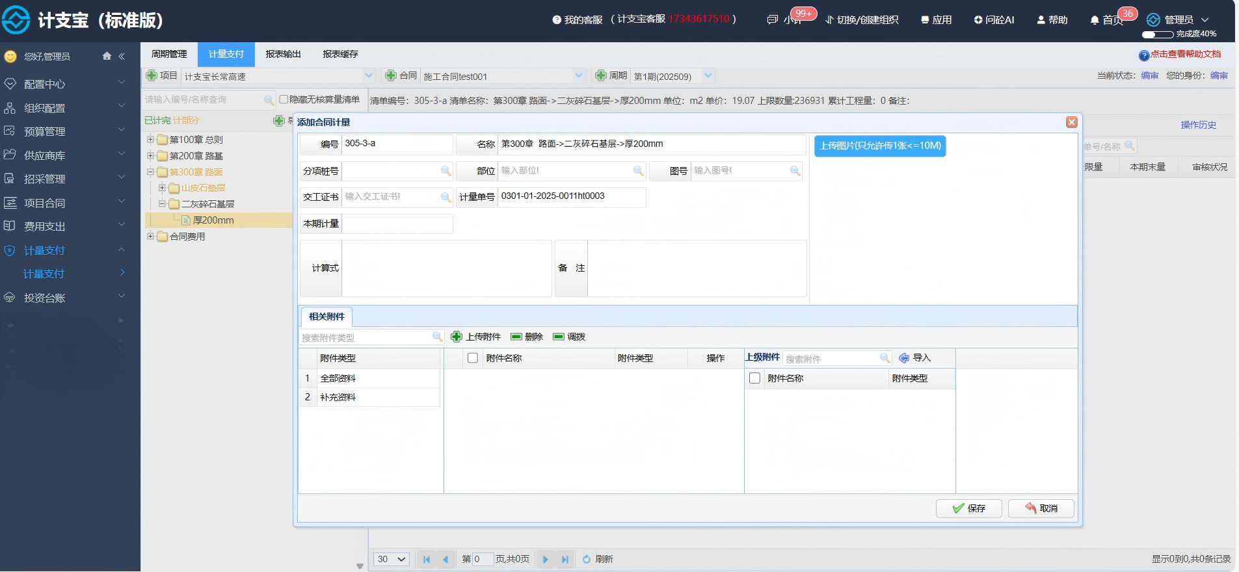Image resolution: width=1239 pixels, height=572 pixels.
Task: Click search icon in 分项桩号 field
Action: [446, 170]
